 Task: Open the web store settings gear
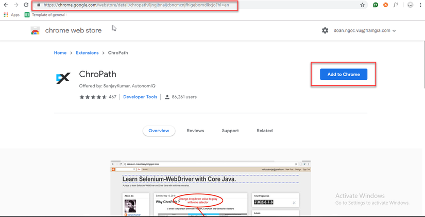(325, 30)
